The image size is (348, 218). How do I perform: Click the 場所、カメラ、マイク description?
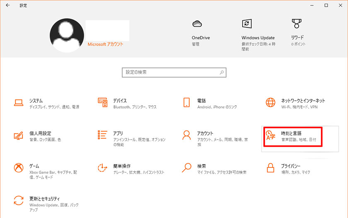296,172
